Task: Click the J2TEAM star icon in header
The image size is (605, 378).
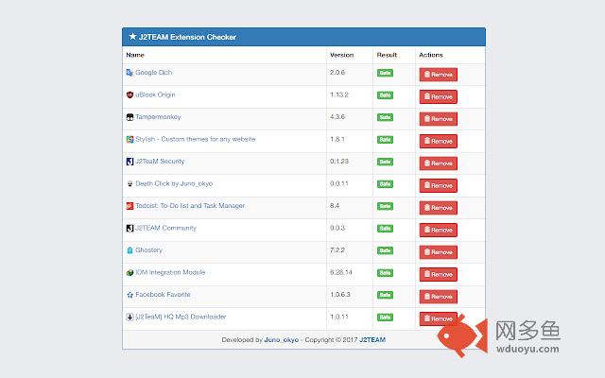Action: [131, 37]
